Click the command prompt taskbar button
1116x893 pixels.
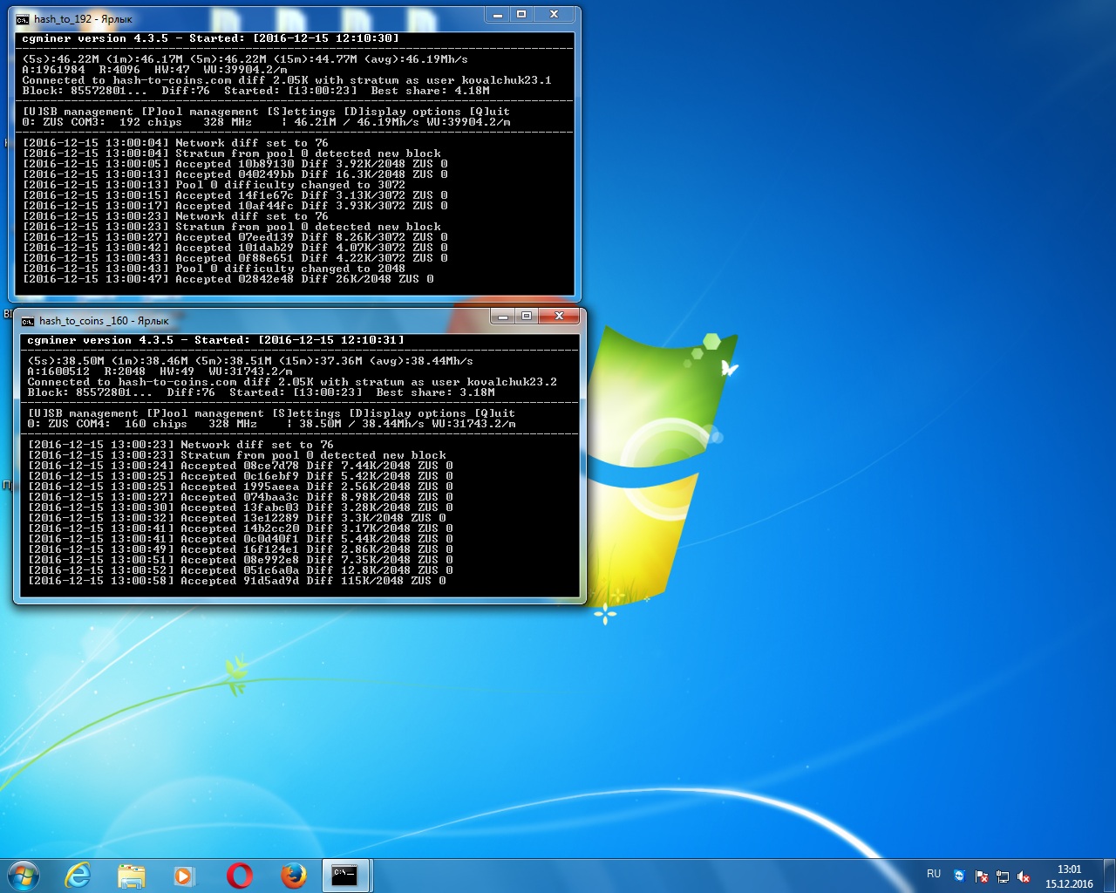345,876
